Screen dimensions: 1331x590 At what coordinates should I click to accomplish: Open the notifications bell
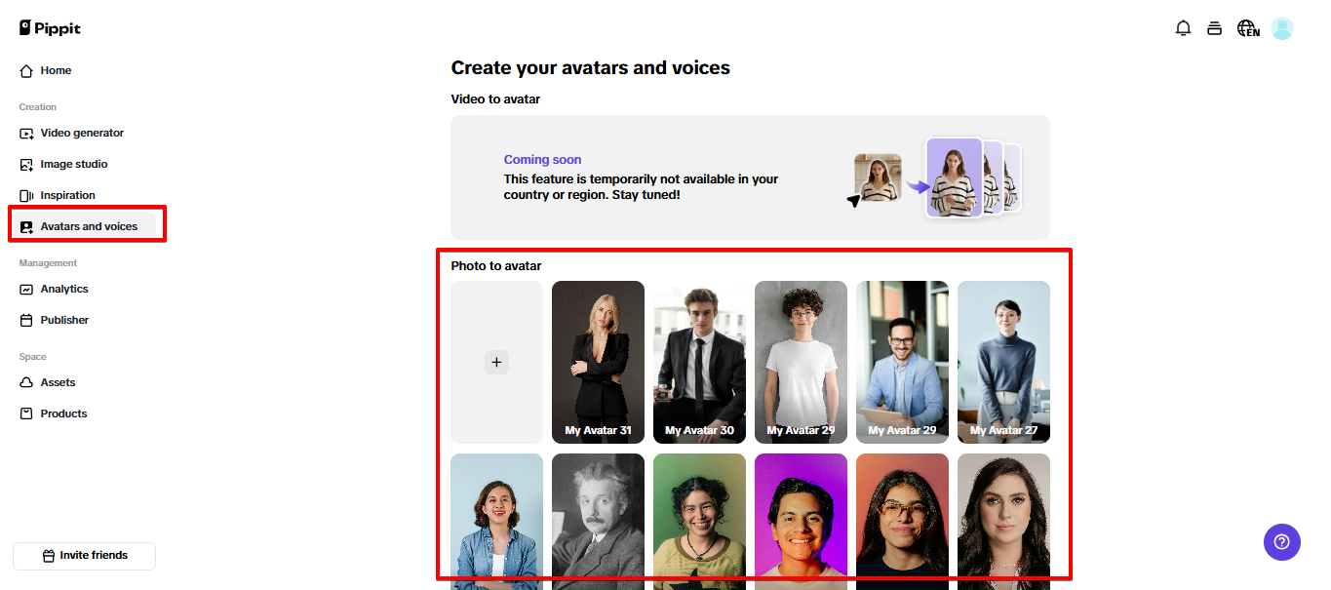point(1183,28)
